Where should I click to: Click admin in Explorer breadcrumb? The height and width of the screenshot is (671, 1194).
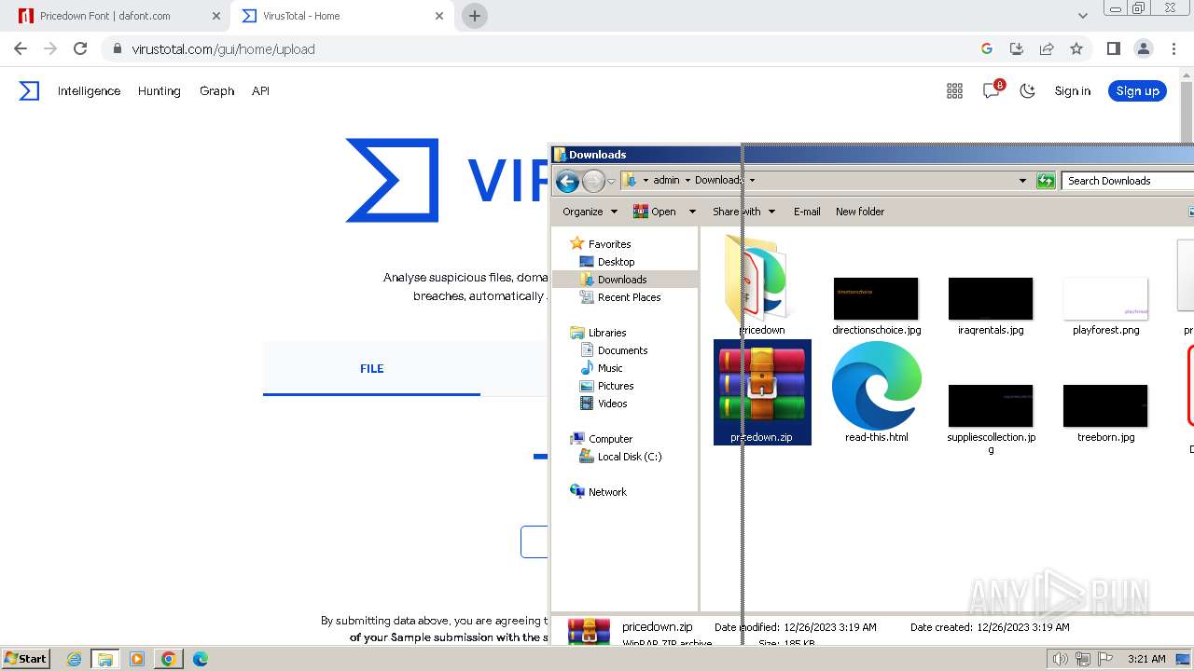coord(666,180)
